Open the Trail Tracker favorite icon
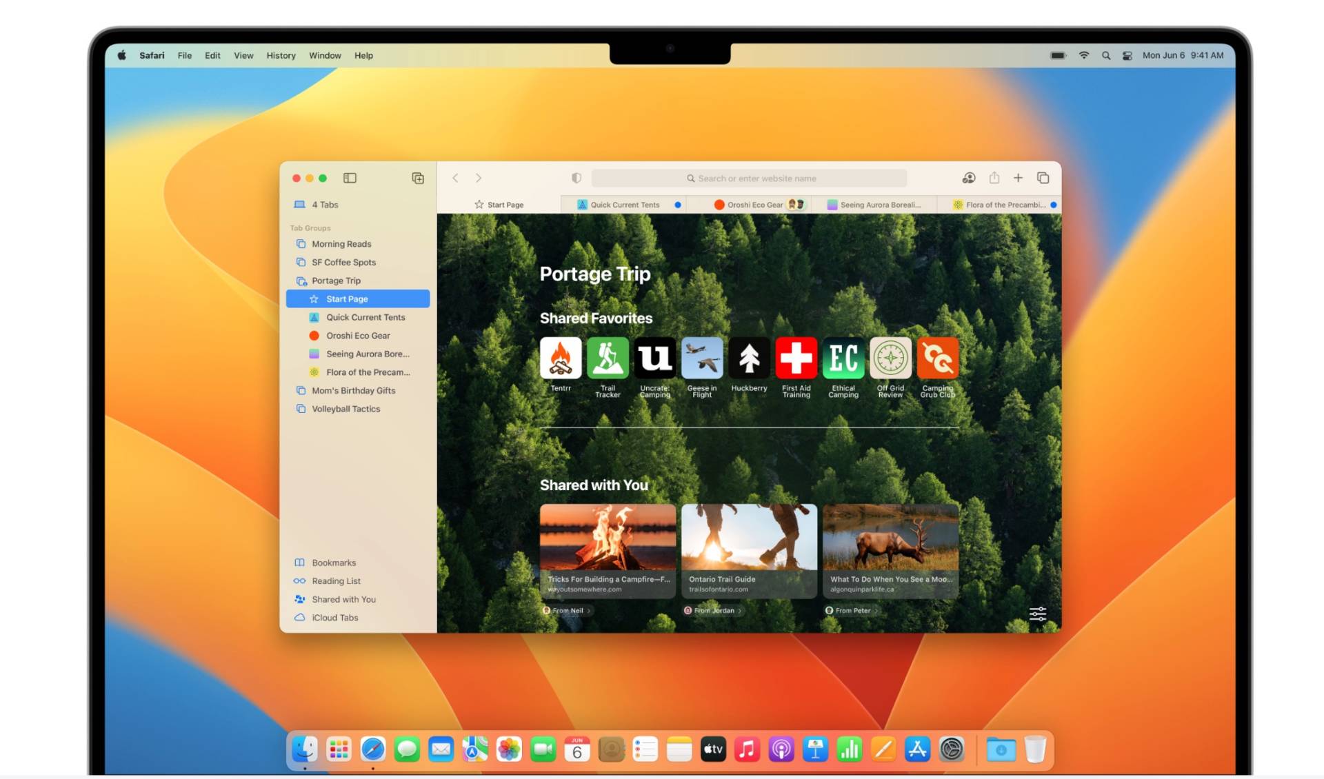Screen dimensions: 1324x779 [608, 358]
